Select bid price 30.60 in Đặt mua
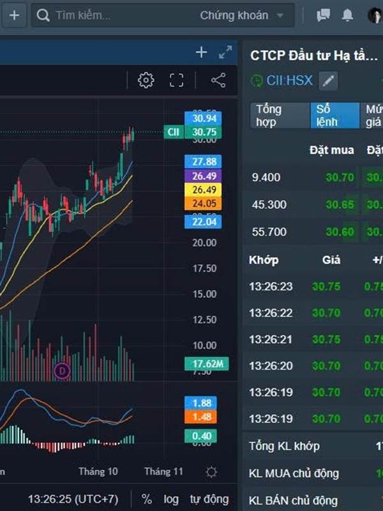383x511 pixels. (340, 232)
